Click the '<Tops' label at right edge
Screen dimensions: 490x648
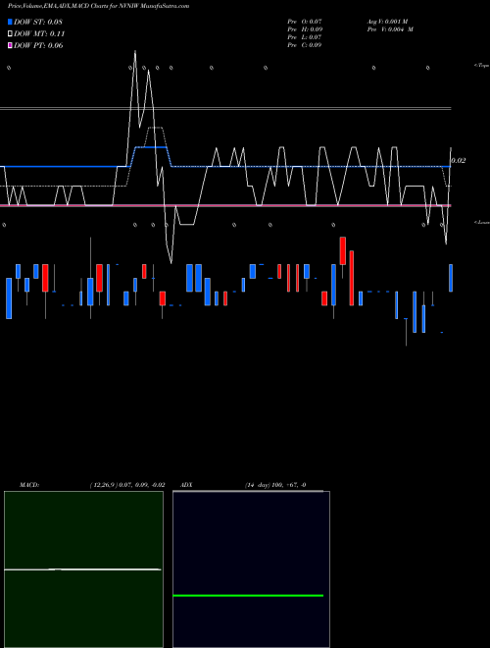coord(482,66)
